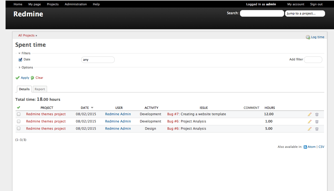Switch to the Report tab
This screenshot has height=191, width=334.
[40, 89]
